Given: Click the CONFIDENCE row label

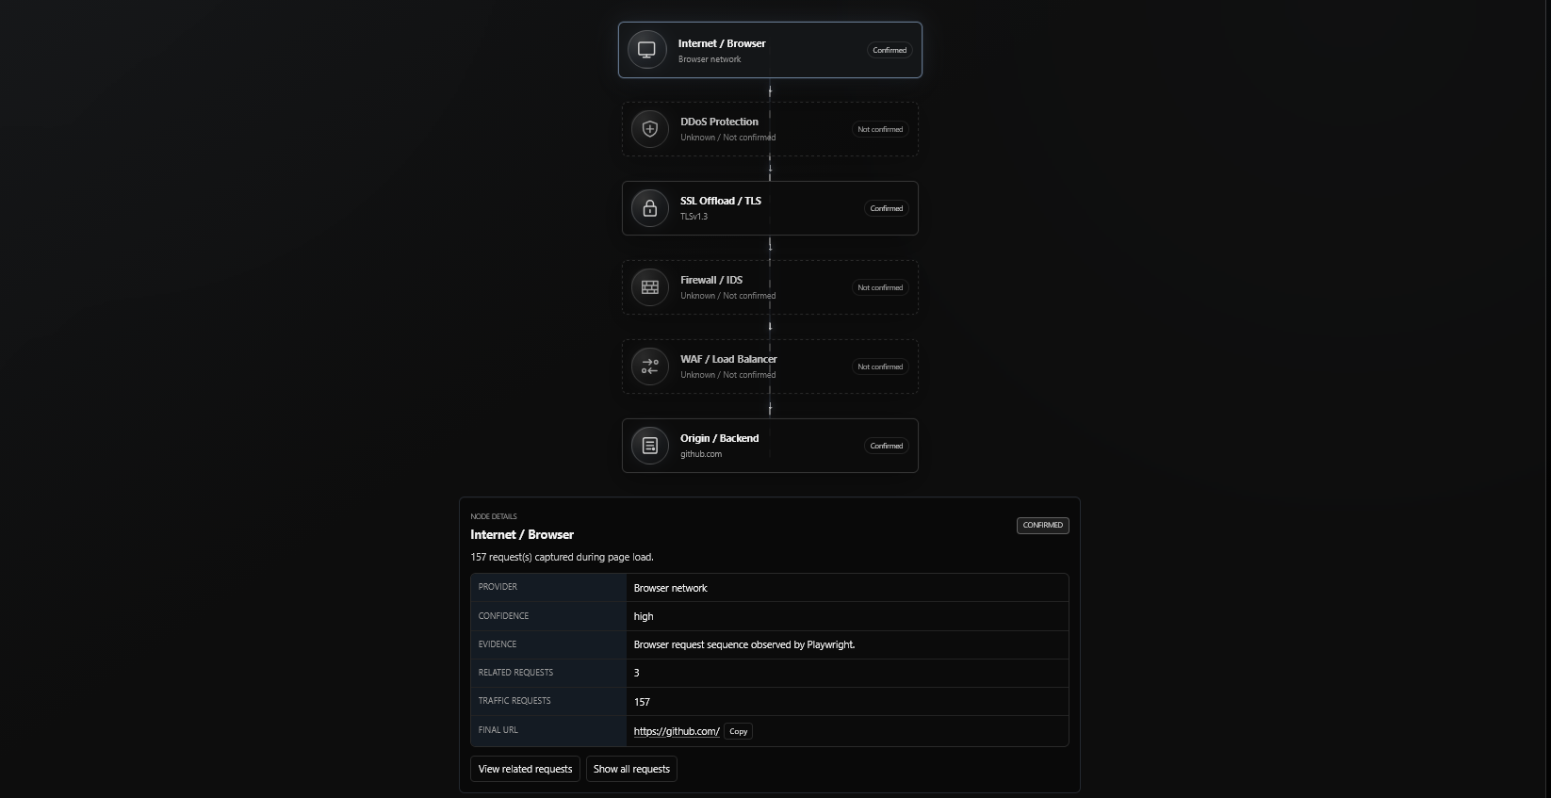Looking at the screenshot, I should pyautogui.click(x=503, y=616).
